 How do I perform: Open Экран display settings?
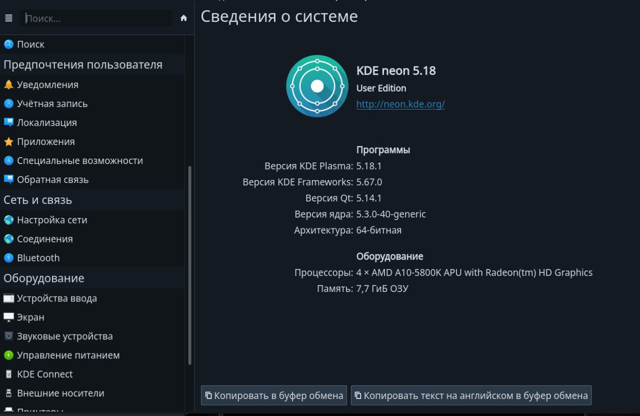(92, 317)
